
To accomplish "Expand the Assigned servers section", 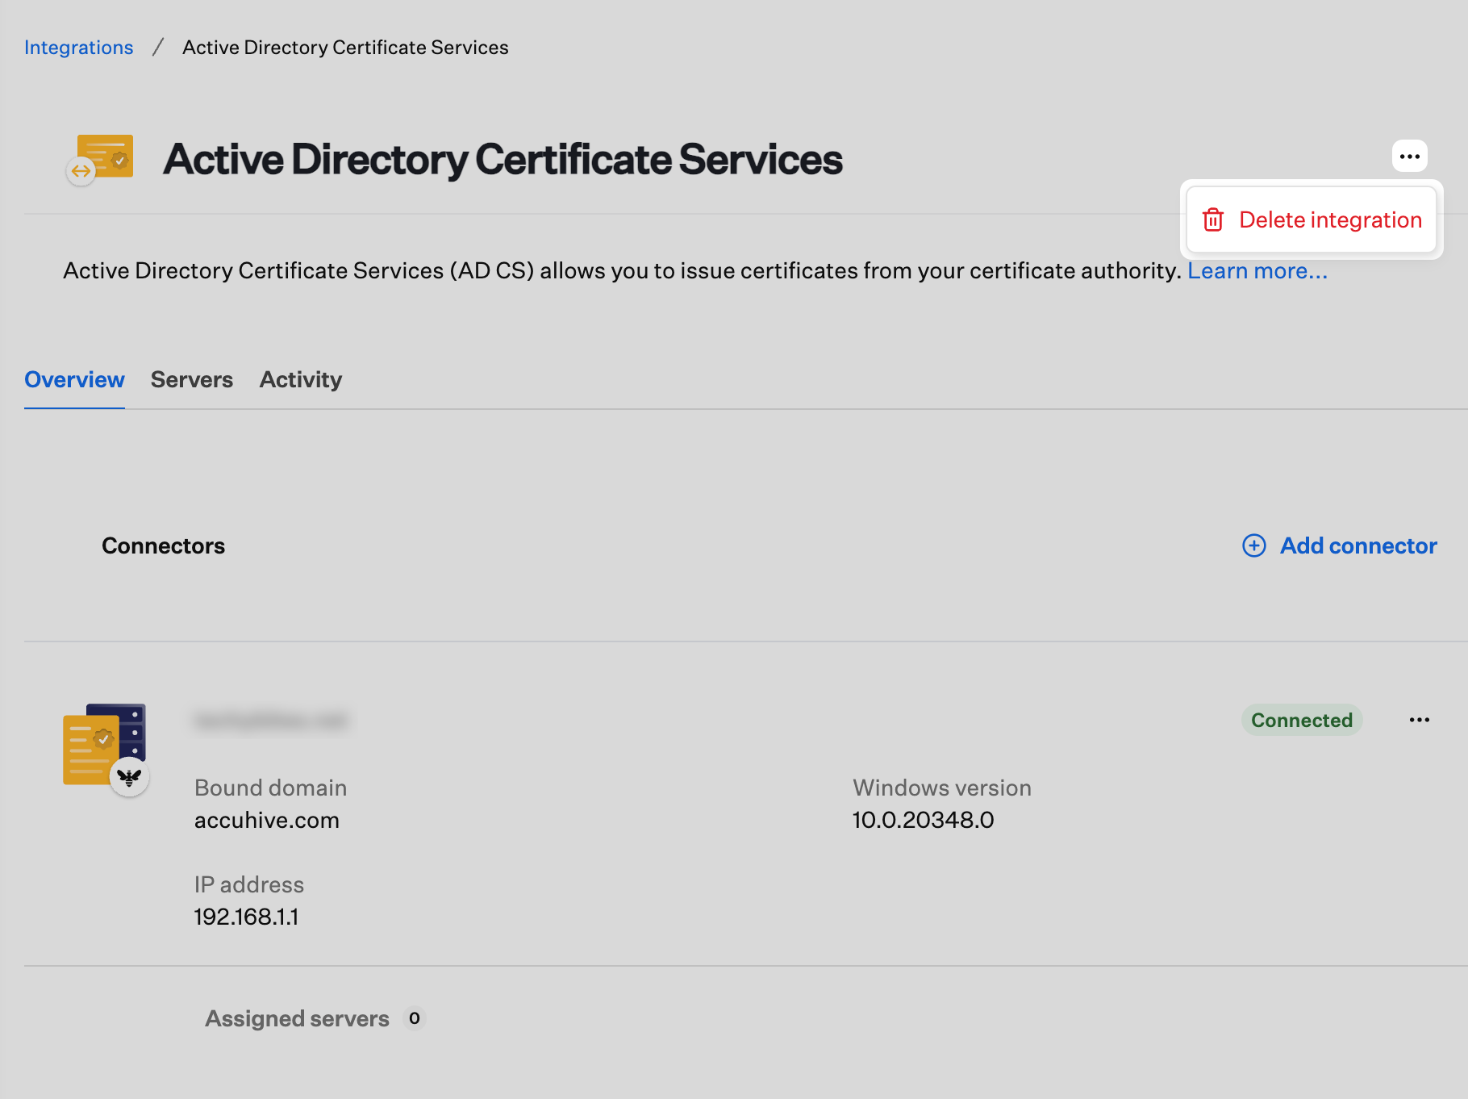I will tap(297, 1018).
